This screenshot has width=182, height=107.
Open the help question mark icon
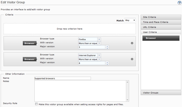(x=179, y=3)
